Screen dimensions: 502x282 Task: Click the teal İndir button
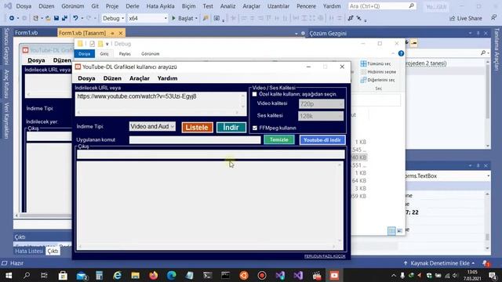(x=231, y=127)
